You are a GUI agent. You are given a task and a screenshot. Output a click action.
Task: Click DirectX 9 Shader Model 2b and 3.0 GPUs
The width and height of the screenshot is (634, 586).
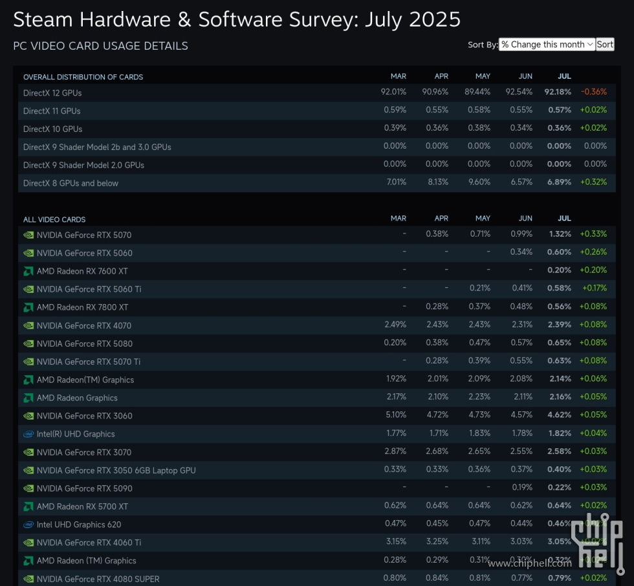tap(97, 147)
